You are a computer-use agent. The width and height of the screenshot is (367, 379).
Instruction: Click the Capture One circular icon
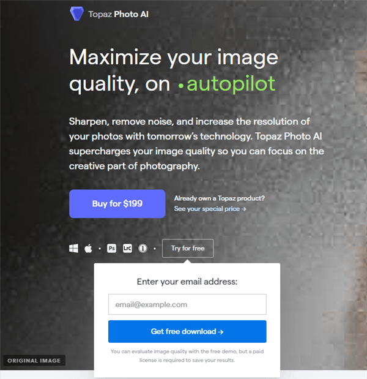[143, 248]
